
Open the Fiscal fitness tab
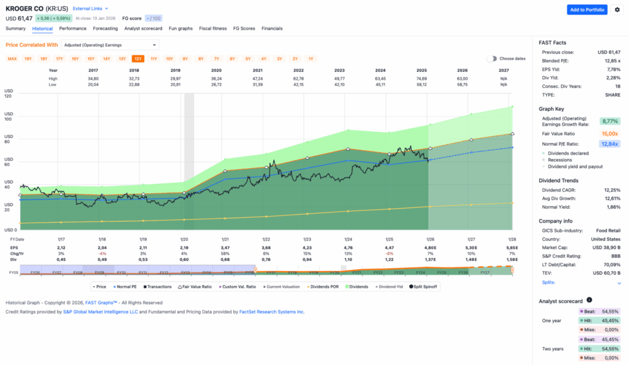[213, 28]
